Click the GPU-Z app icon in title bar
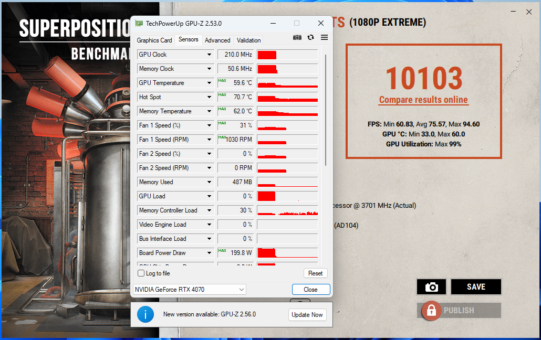Viewport: 541px width, 340px height. (139, 24)
